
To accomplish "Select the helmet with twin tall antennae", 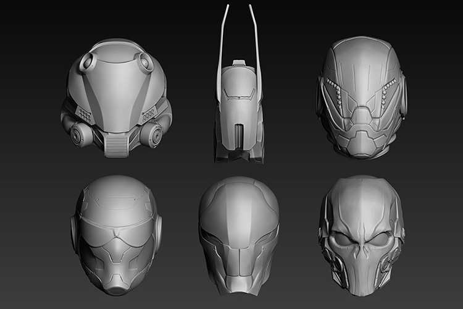I will 239,84.
